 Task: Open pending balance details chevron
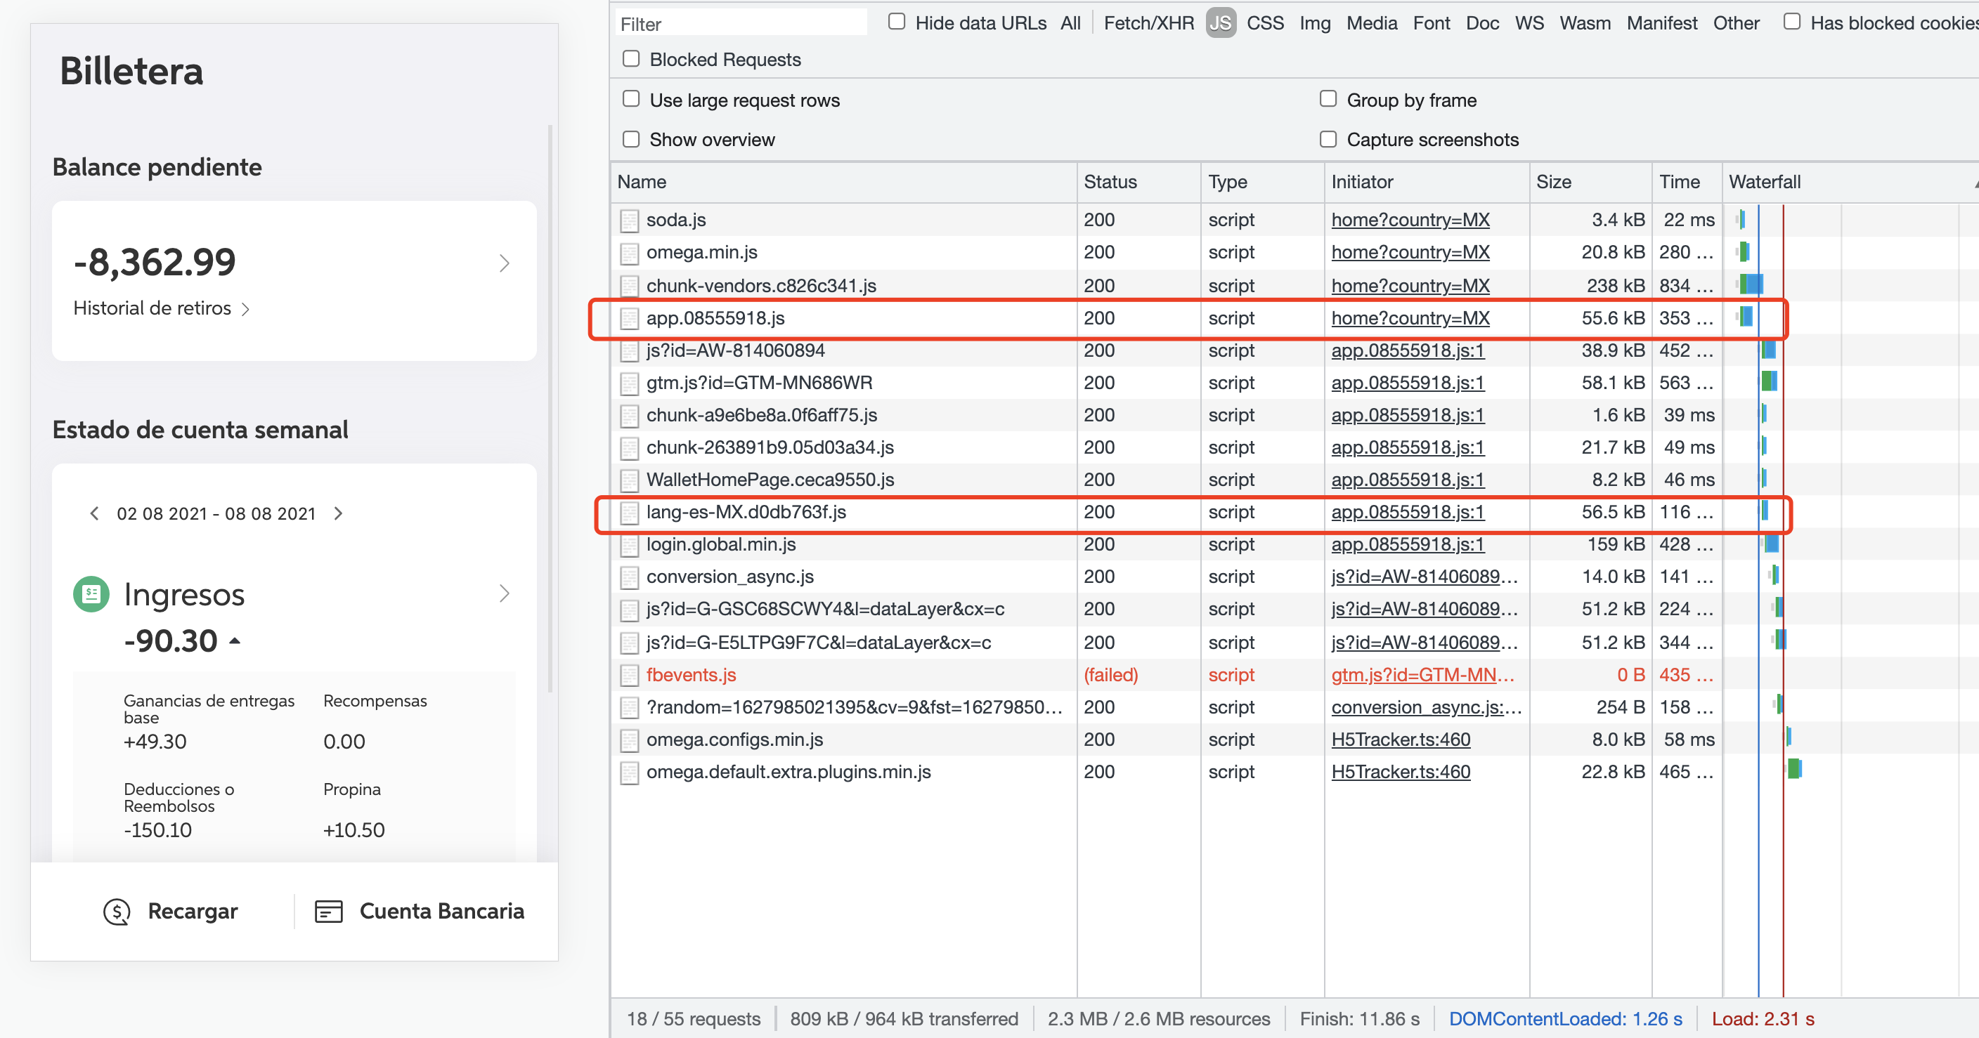click(x=504, y=263)
